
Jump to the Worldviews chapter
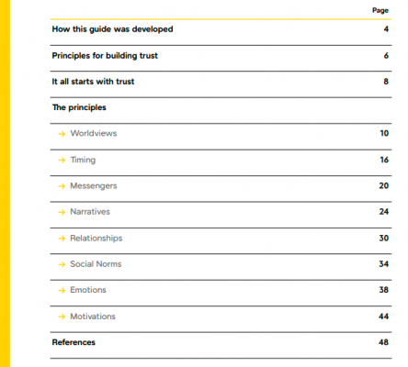94,133
